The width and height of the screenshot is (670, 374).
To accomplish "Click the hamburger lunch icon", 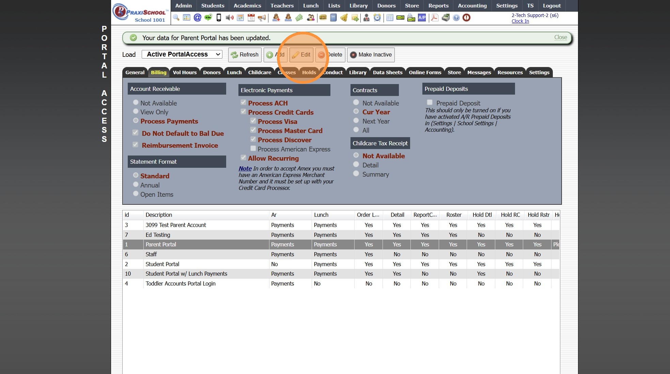I will [x=323, y=17].
